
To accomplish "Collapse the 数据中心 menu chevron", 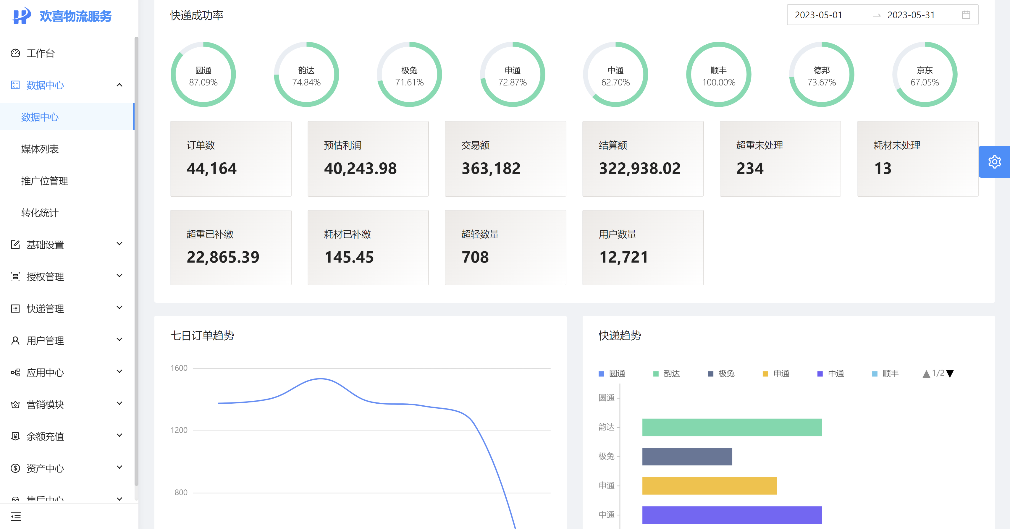I will pos(119,85).
